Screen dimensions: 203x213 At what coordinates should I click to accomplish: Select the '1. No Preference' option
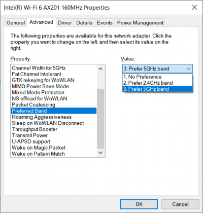pos(157,77)
